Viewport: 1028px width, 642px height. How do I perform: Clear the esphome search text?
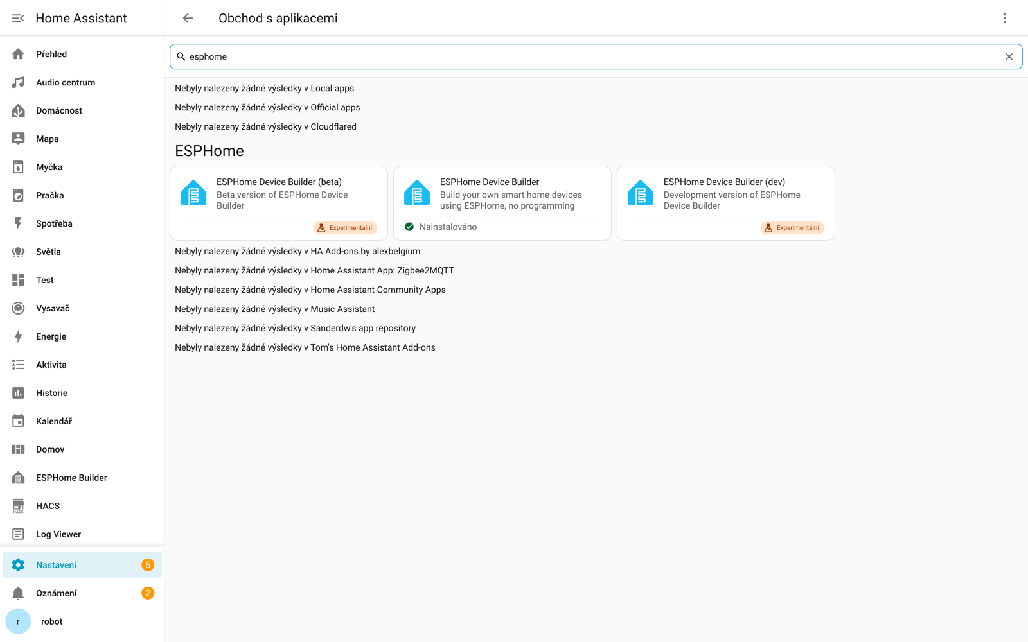pyautogui.click(x=1009, y=56)
